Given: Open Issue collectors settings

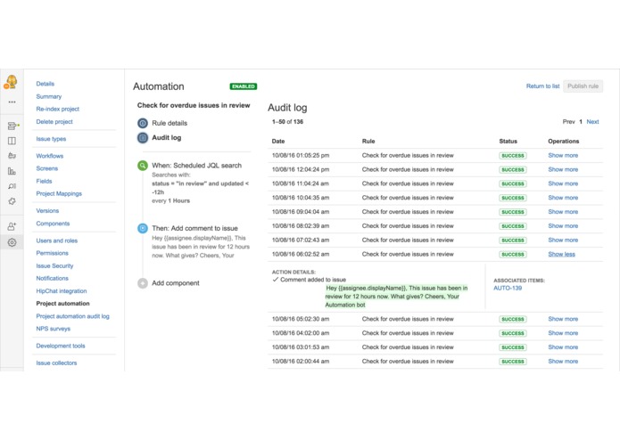Looking at the screenshot, I should (56, 363).
